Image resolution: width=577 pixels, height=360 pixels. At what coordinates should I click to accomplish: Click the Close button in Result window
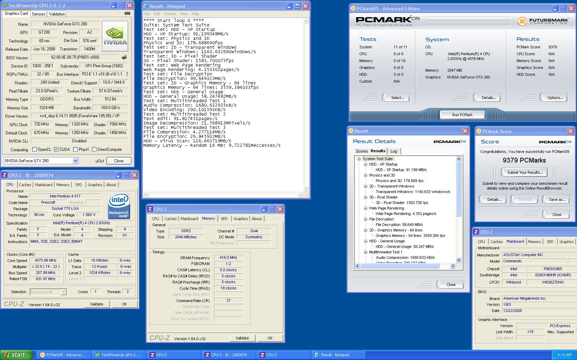tap(451, 285)
